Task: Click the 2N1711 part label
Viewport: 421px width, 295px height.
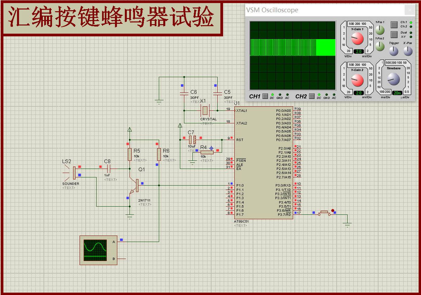Action: tap(145, 200)
